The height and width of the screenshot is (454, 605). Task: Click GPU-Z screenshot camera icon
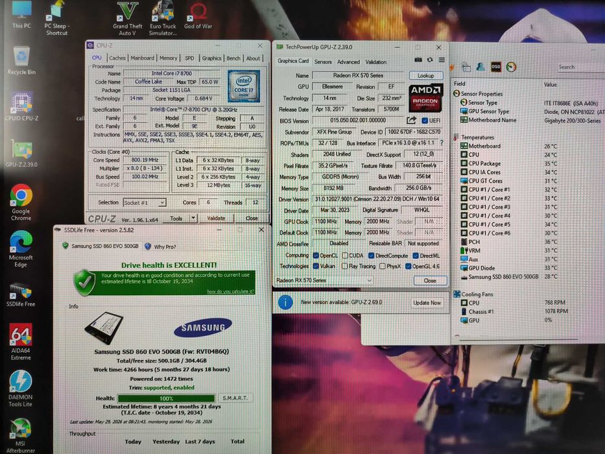pyautogui.click(x=418, y=60)
